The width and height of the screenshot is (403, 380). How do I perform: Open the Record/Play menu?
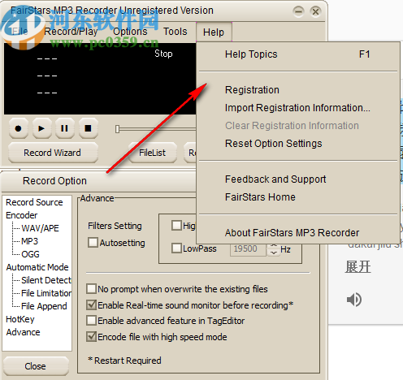[71, 32]
